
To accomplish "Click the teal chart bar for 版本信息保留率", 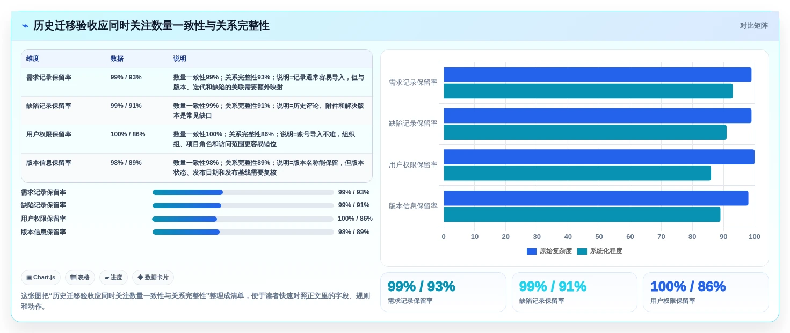I will [x=582, y=215].
